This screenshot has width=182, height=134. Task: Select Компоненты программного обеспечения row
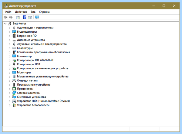pos(43,52)
